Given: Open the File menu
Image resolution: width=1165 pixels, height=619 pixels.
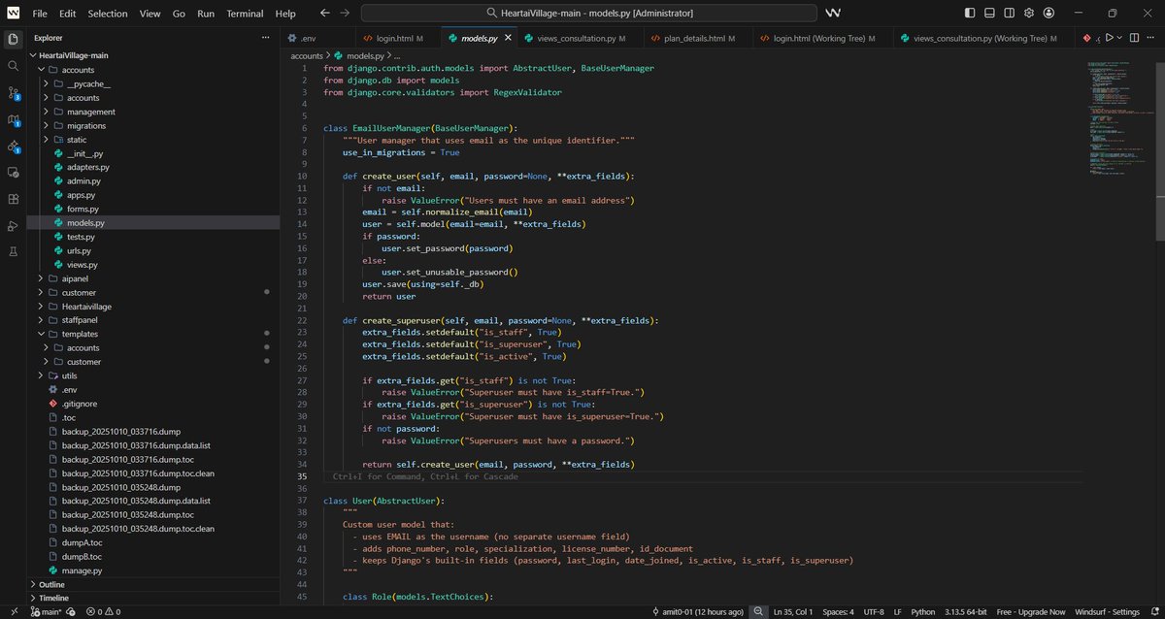Looking at the screenshot, I should (x=39, y=14).
